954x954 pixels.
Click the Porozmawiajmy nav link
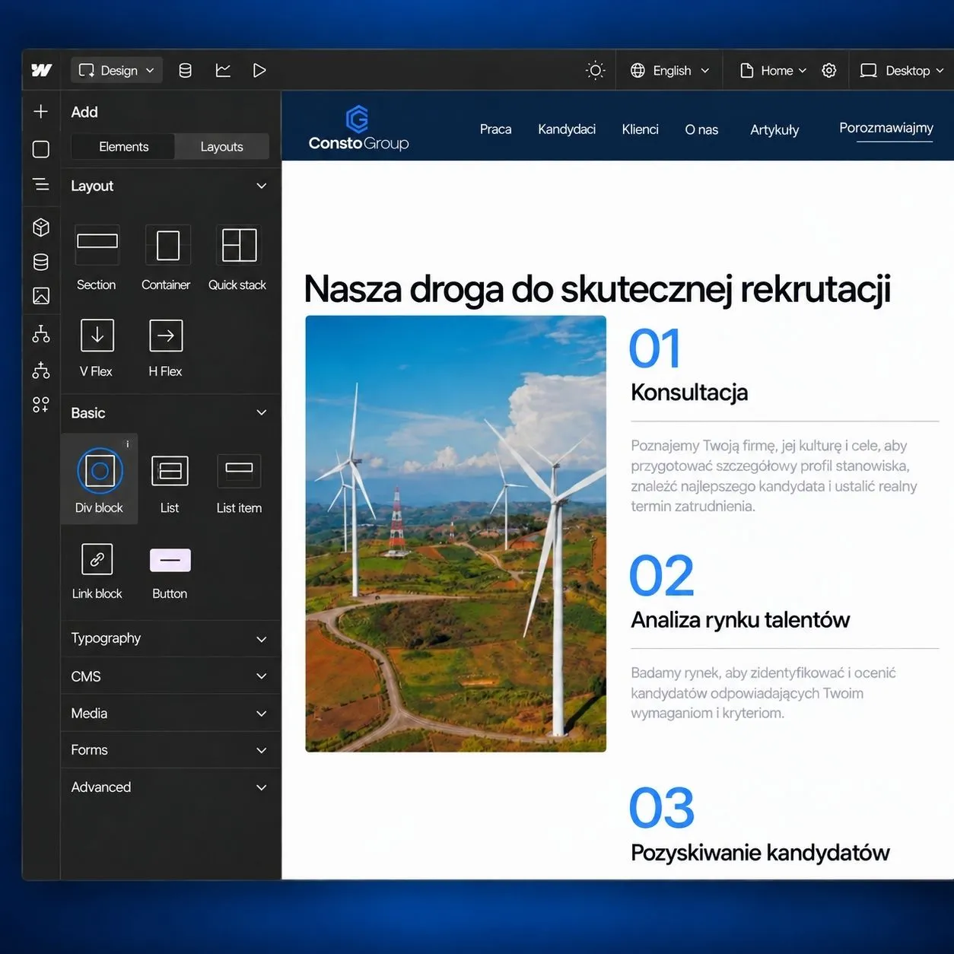tap(886, 128)
